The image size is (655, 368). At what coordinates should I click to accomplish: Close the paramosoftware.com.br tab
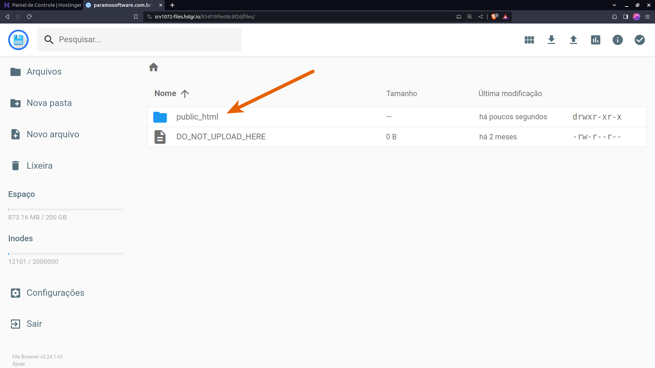coord(161,5)
